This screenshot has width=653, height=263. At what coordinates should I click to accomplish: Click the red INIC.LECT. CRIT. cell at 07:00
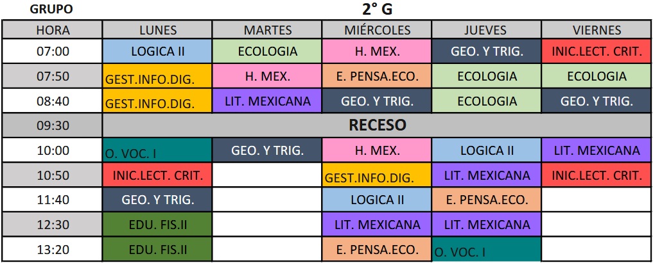click(x=596, y=51)
